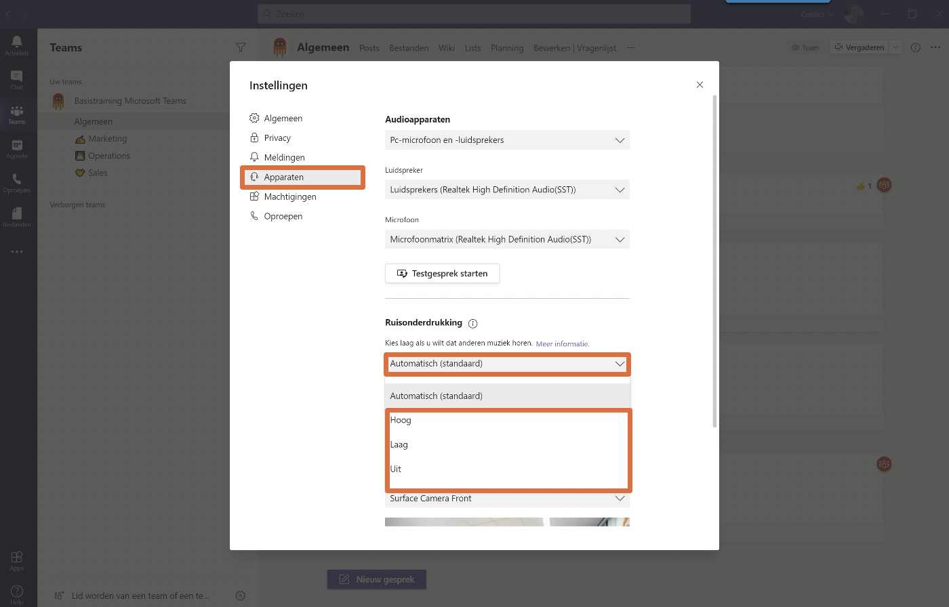Switch to the Posts tab
The image size is (949, 607).
coord(369,48)
